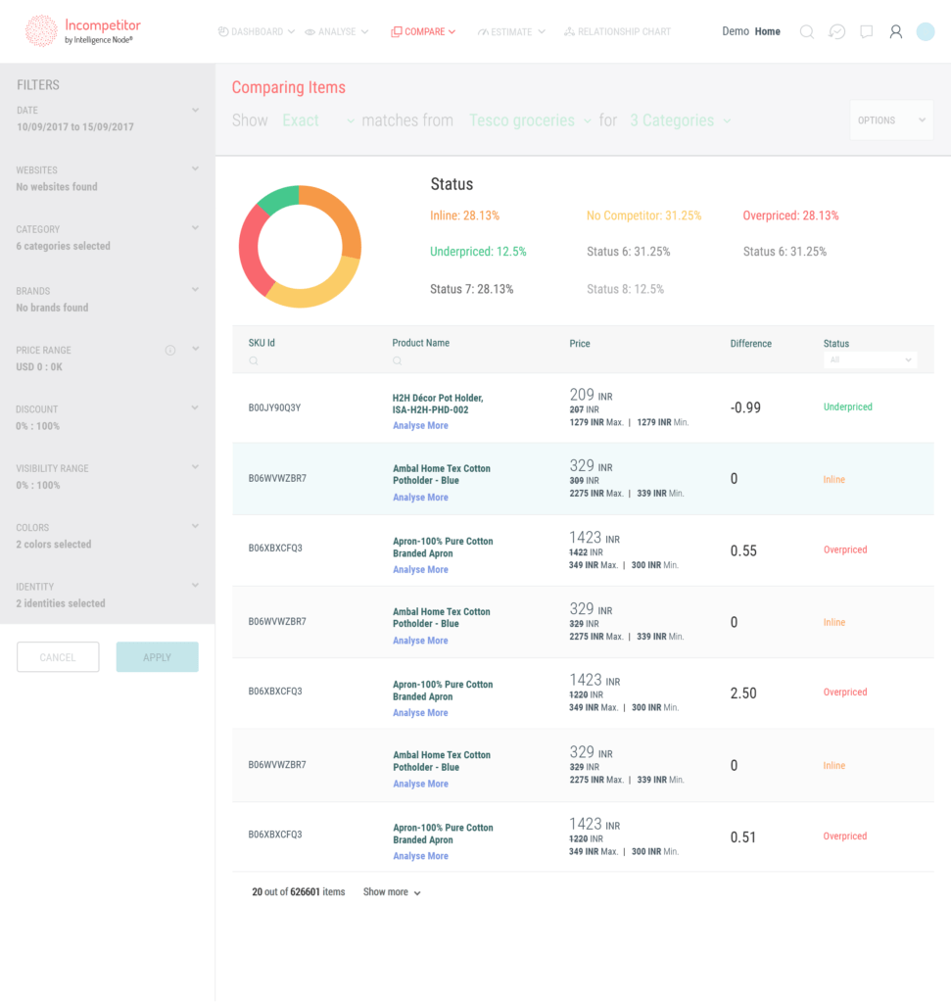
Task: Expand the Date filter section
Action: 195,111
